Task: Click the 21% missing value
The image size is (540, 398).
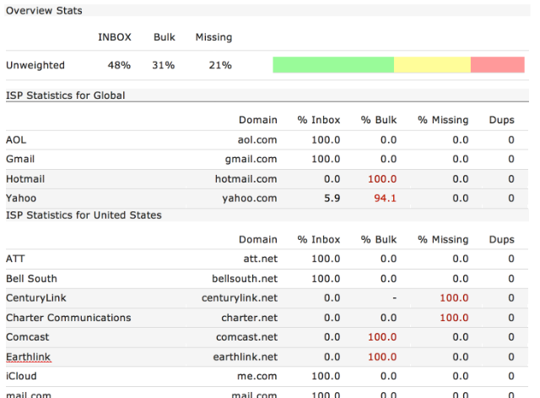Action: [x=220, y=65]
